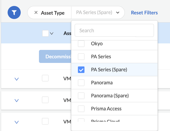Viewport: 170px width, 131px height.
Task: Open the select-all dropdown chevron in header
Action: [52, 33]
